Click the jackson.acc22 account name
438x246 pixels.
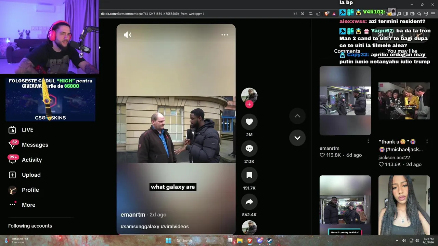[x=394, y=158]
